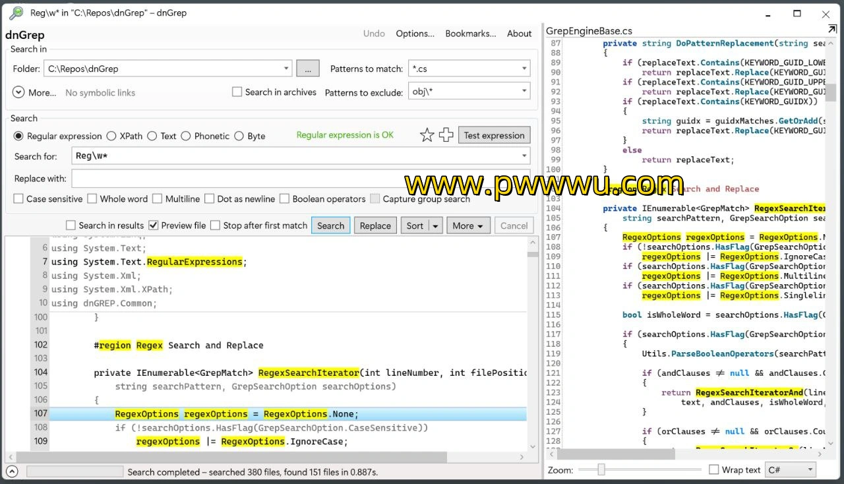
Task: Toggle the Whole word checkbox
Action: point(92,198)
